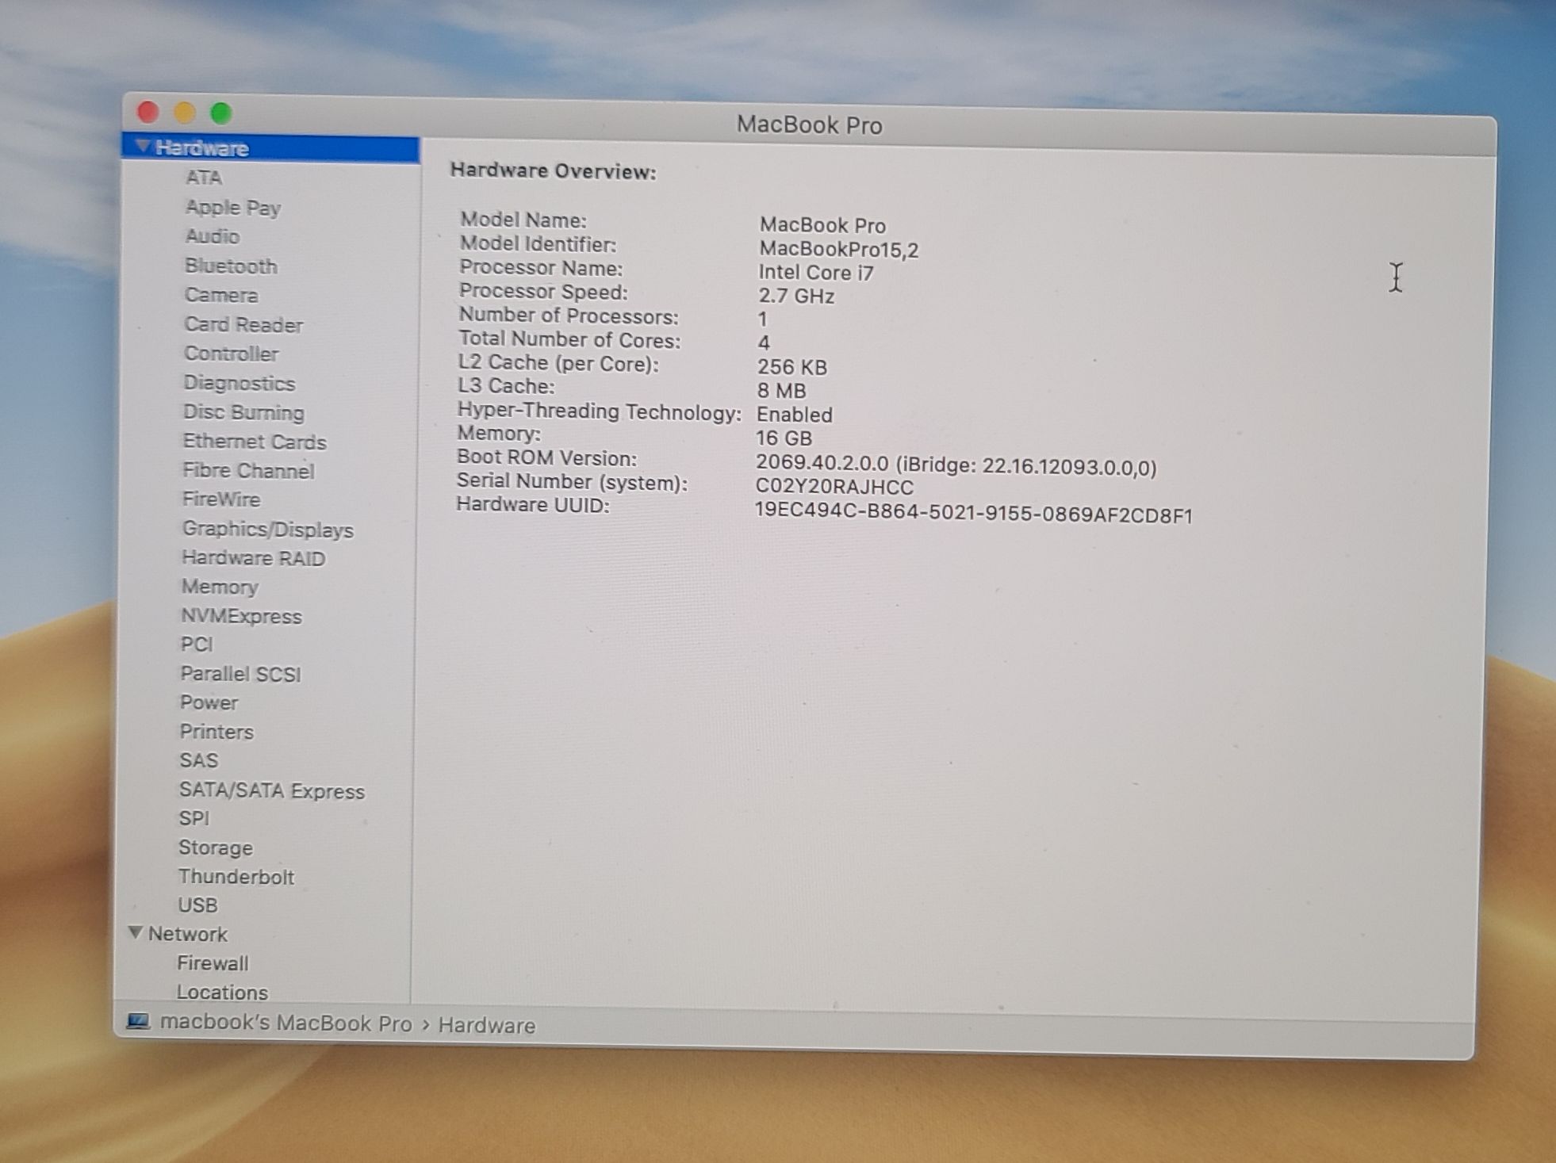Viewport: 1556px width, 1163px height.
Task: Collapse the Hardware disclosure triangle
Action: 143,147
